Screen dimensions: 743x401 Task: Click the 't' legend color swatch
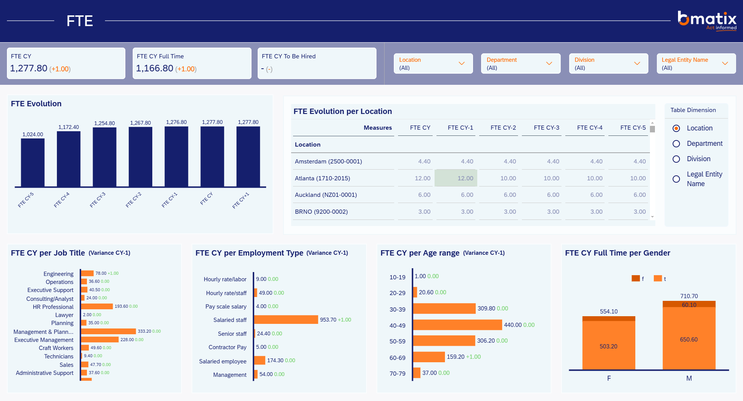(658, 279)
